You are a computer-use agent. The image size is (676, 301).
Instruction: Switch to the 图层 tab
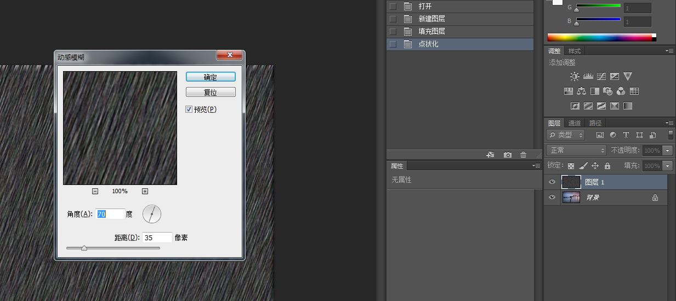tap(554, 123)
